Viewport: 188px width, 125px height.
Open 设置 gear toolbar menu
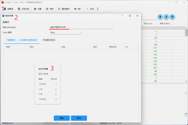pyautogui.click(x=38, y=9)
